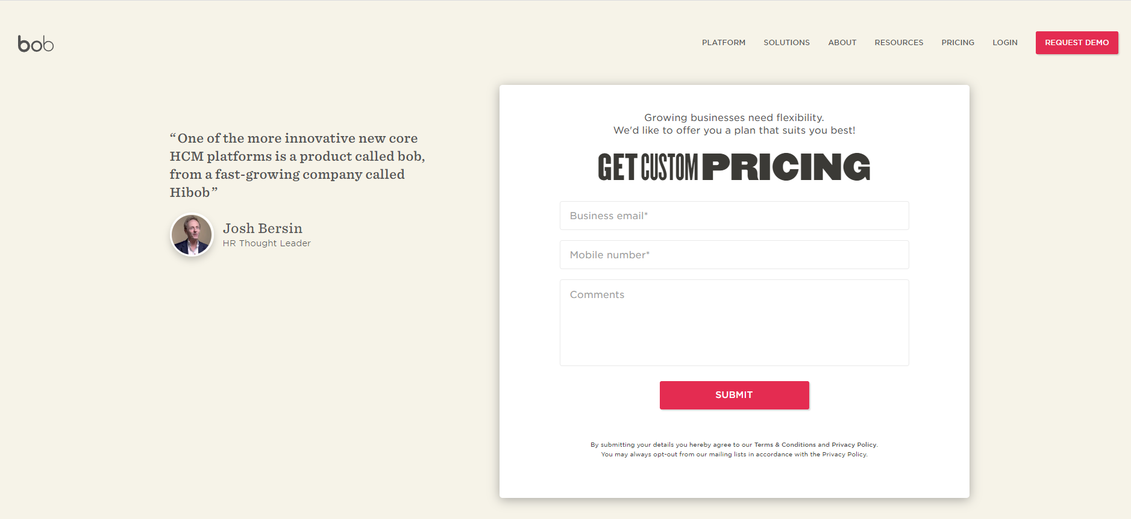This screenshot has width=1131, height=519.
Task: Click the bob logo
Action: pos(36,44)
